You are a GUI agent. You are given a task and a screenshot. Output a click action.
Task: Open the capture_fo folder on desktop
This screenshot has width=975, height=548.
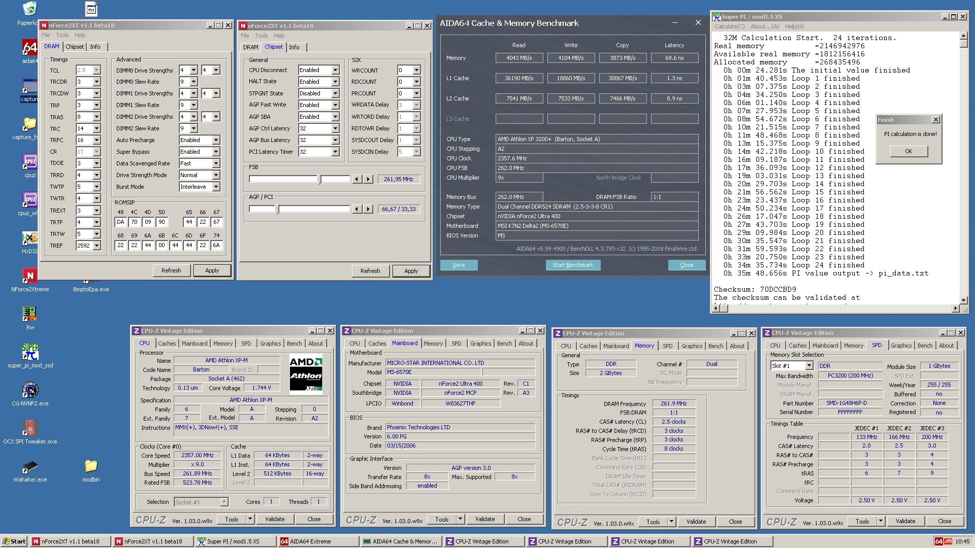[29, 128]
